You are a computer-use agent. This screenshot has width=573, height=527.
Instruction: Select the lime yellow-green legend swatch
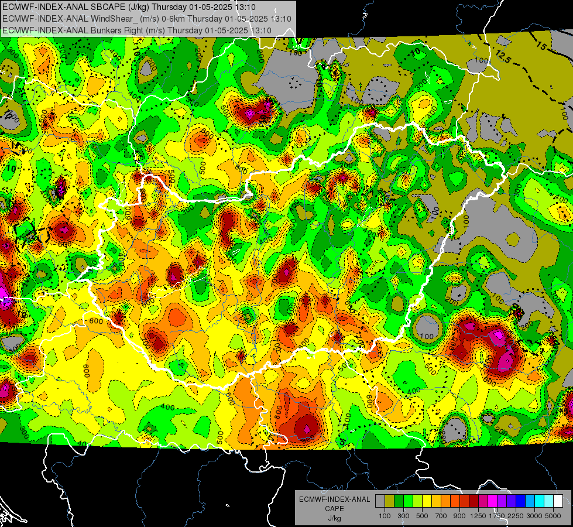418,501
